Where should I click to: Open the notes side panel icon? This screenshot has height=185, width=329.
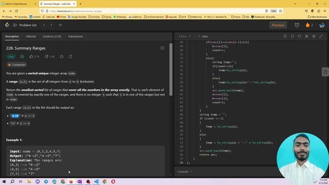pyautogui.click(x=325, y=72)
